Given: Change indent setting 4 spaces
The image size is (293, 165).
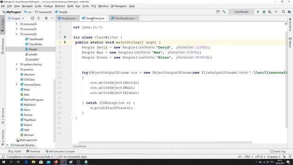Looking at the screenshot, I should click(274, 157).
